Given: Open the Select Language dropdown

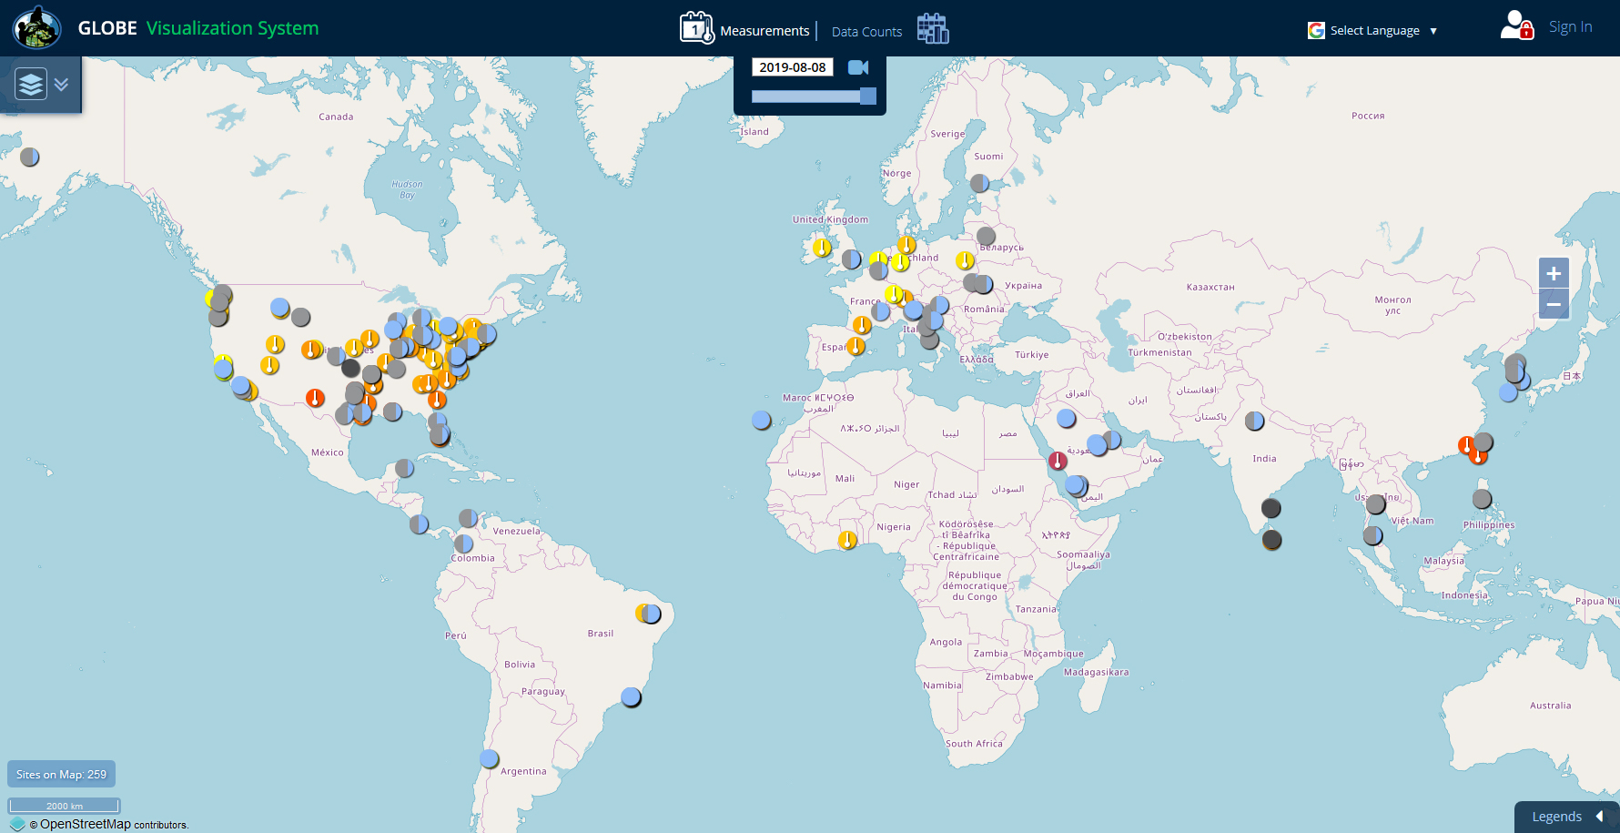Looking at the screenshot, I should (1373, 31).
